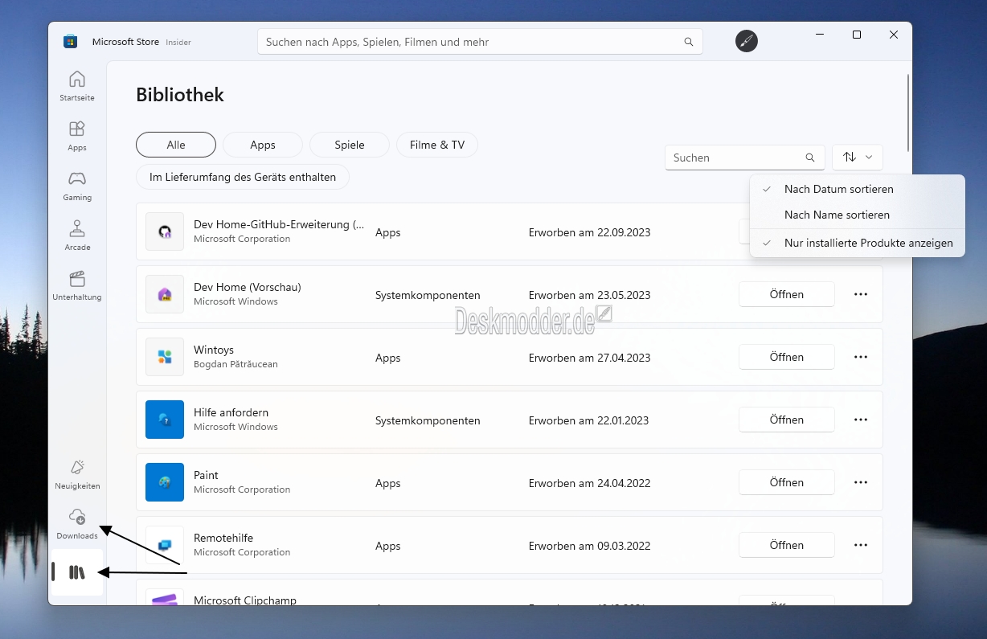The image size is (987, 639).
Task: Select 'Nach Datum sortieren' option
Action: coord(838,189)
